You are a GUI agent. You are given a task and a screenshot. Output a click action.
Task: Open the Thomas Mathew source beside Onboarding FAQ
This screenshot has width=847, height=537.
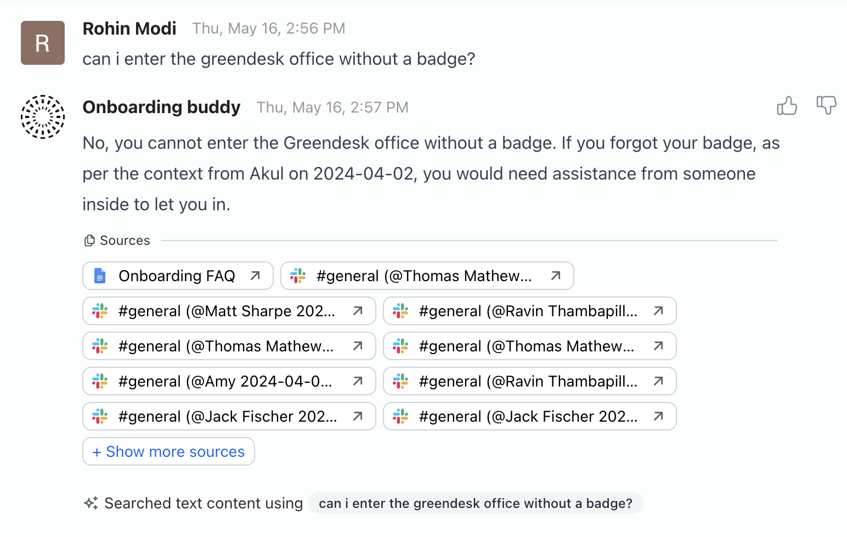click(x=423, y=276)
